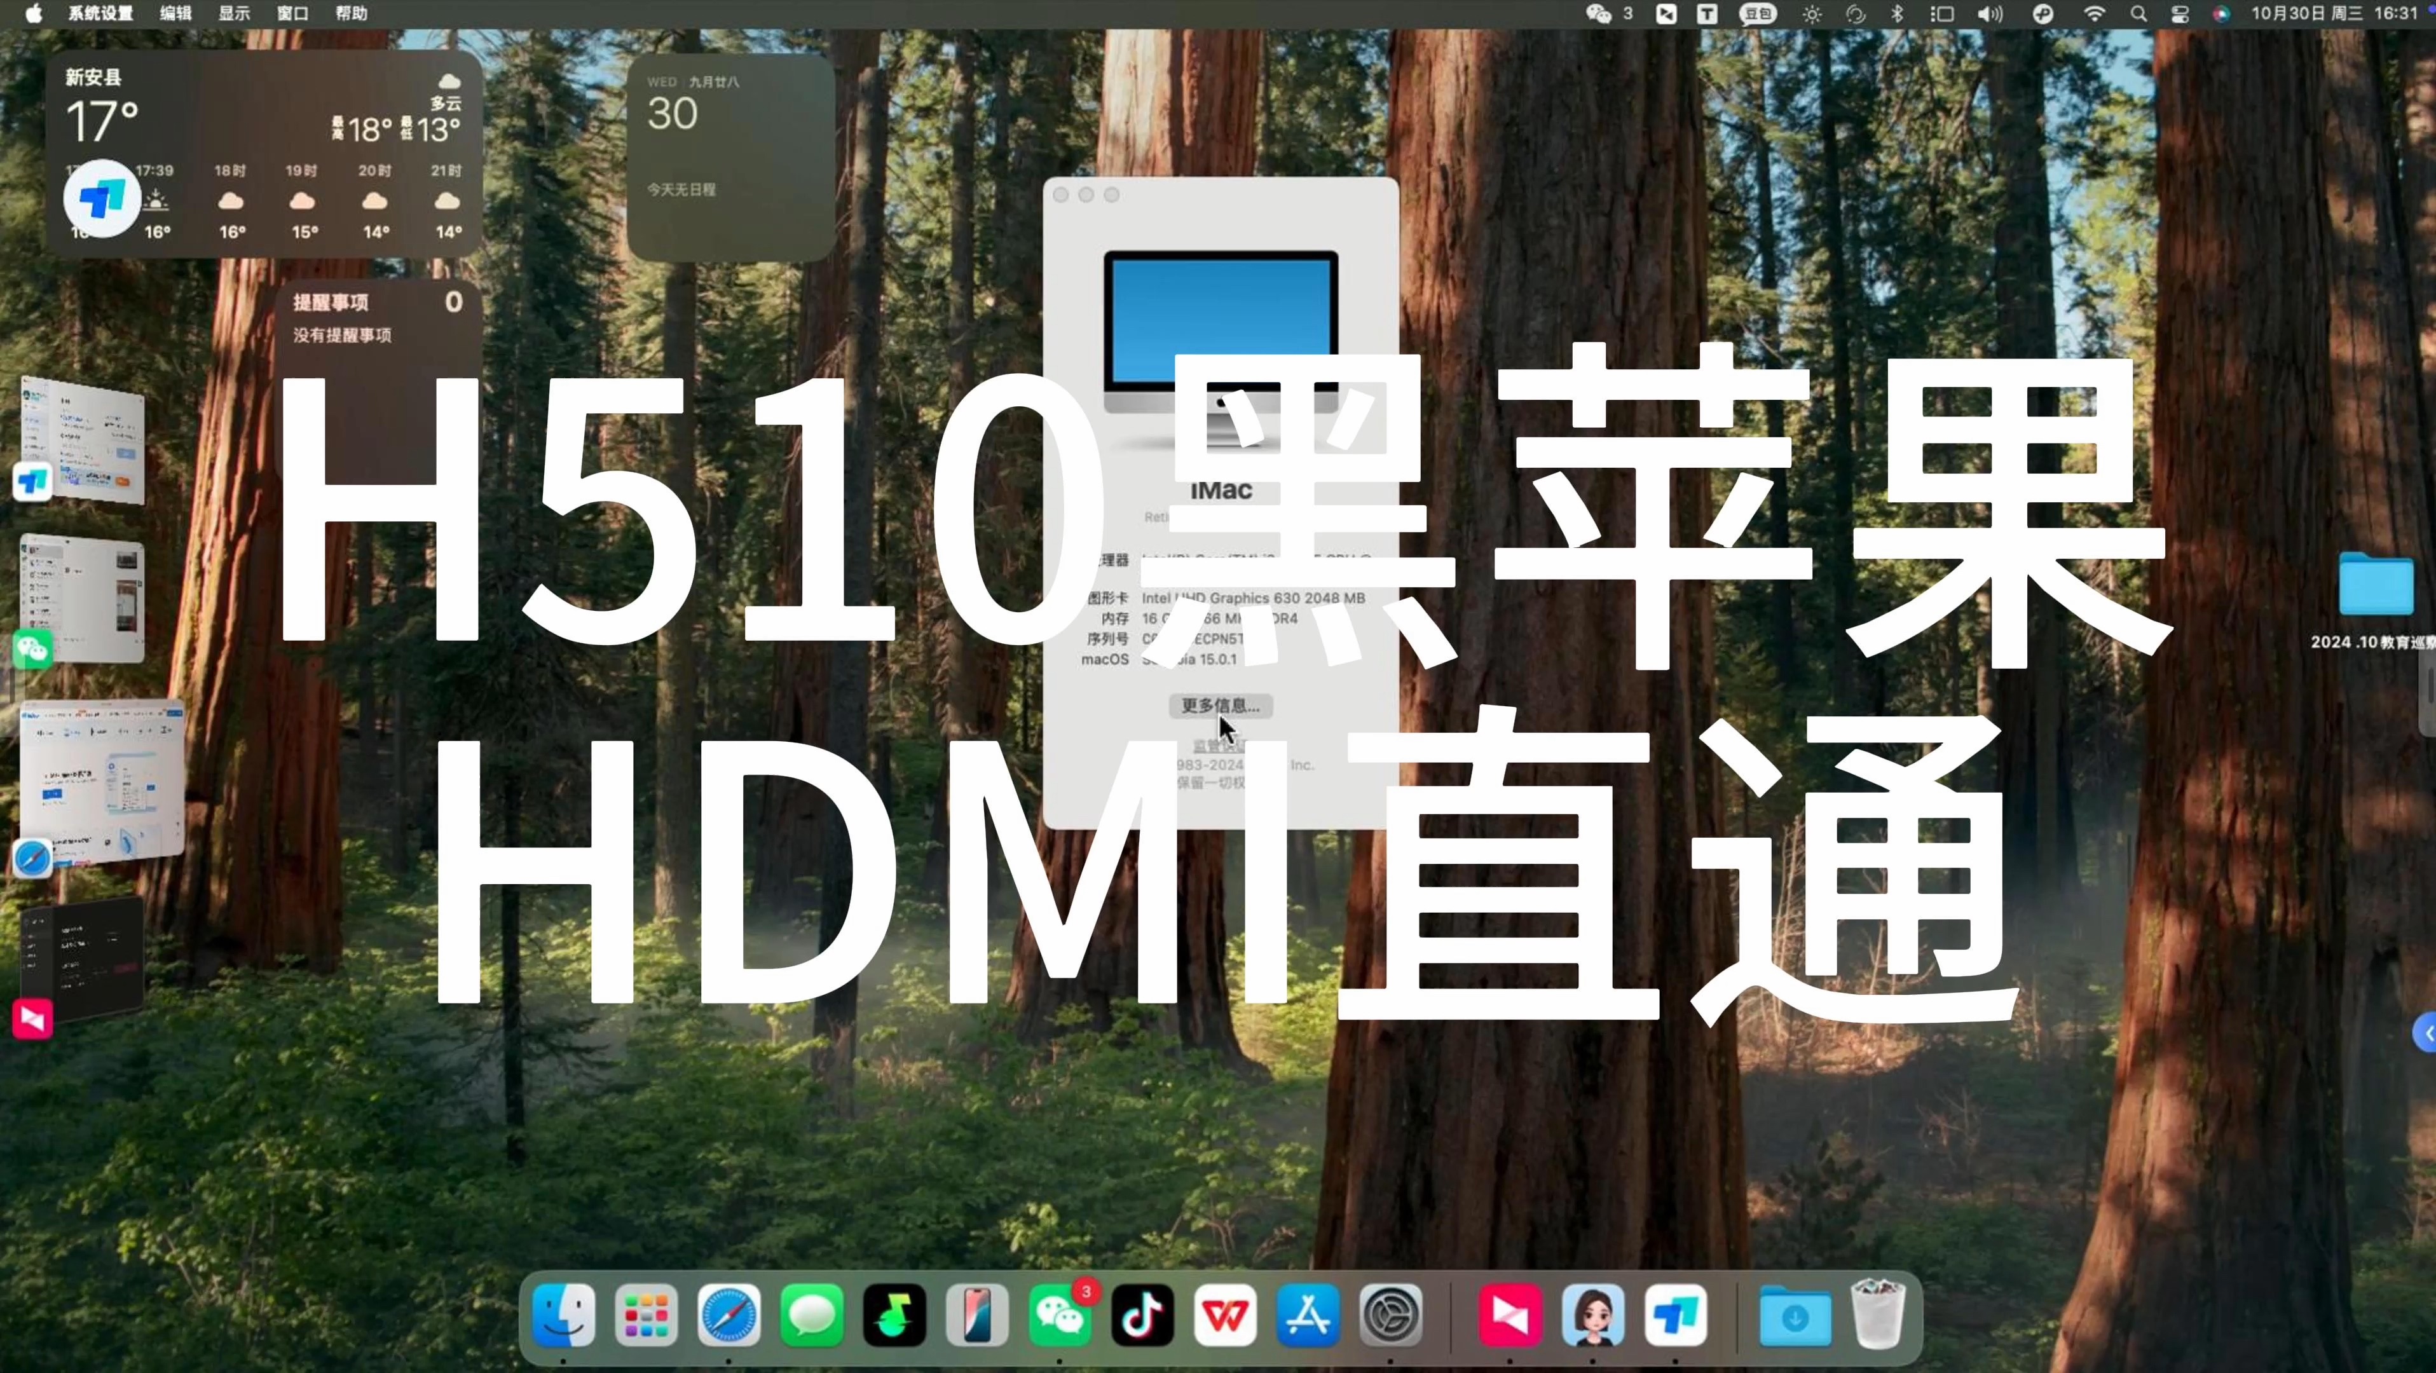This screenshot has width=2436, height=1373.
Task: Open the green music-note app in Dock
Action: 894,1315
